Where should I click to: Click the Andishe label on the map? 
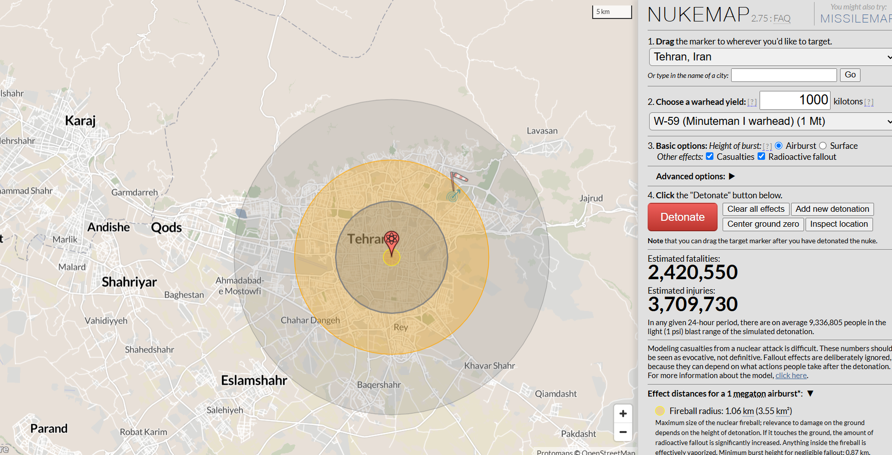108,227
